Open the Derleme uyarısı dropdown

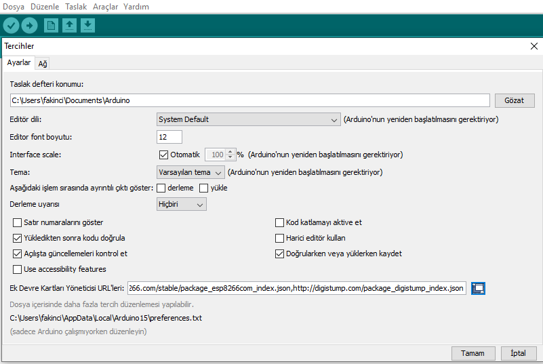point(182,204)
